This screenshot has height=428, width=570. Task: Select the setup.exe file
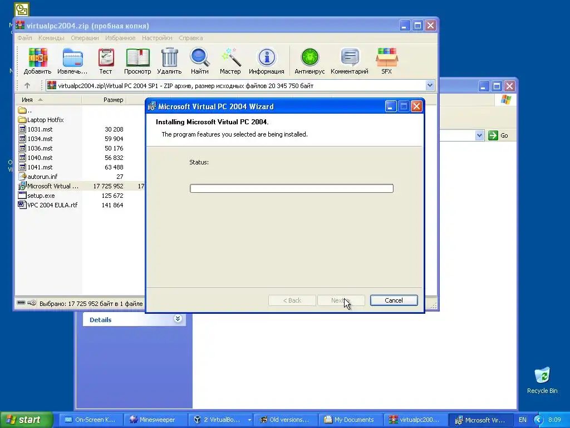[x=36, y=196]
